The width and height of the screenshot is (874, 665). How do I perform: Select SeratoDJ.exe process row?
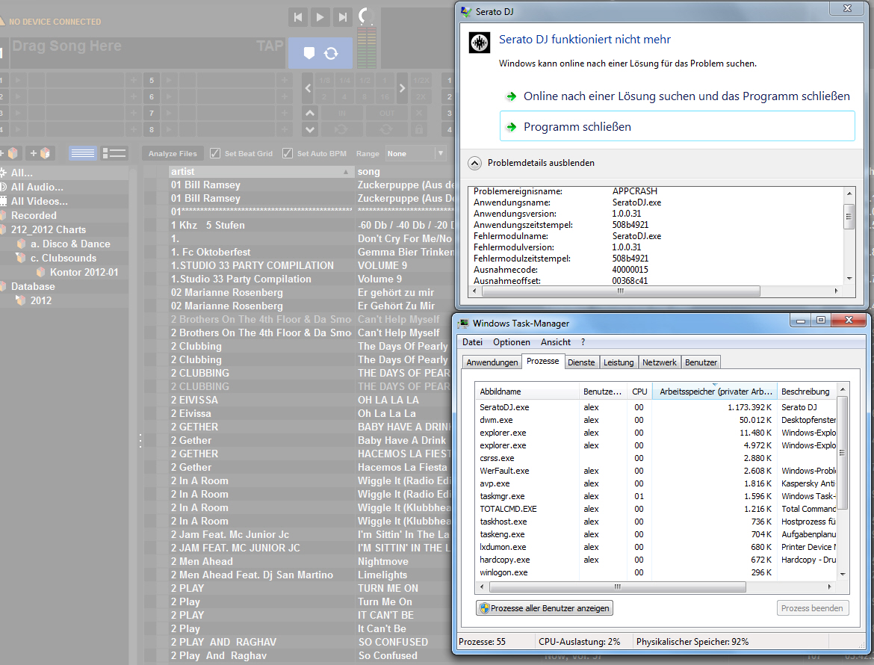(x=656, y=407)
